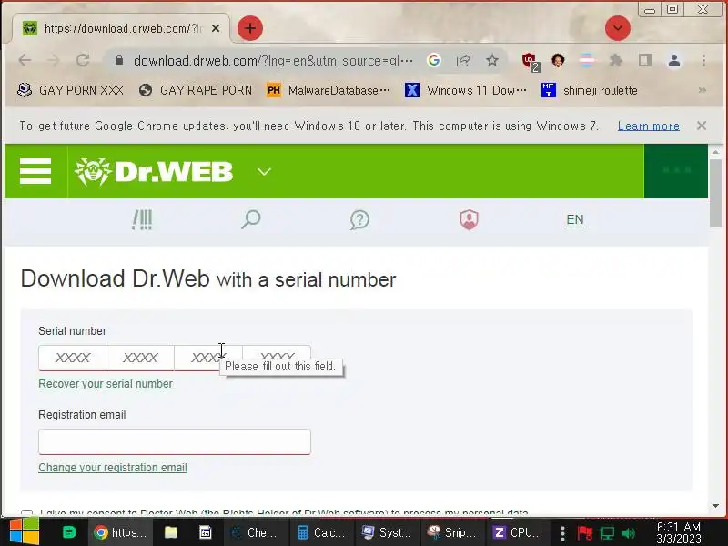728x546 pixels.
Task: Open a new tab with the red plus button
Action: click(x=250, y=28)
